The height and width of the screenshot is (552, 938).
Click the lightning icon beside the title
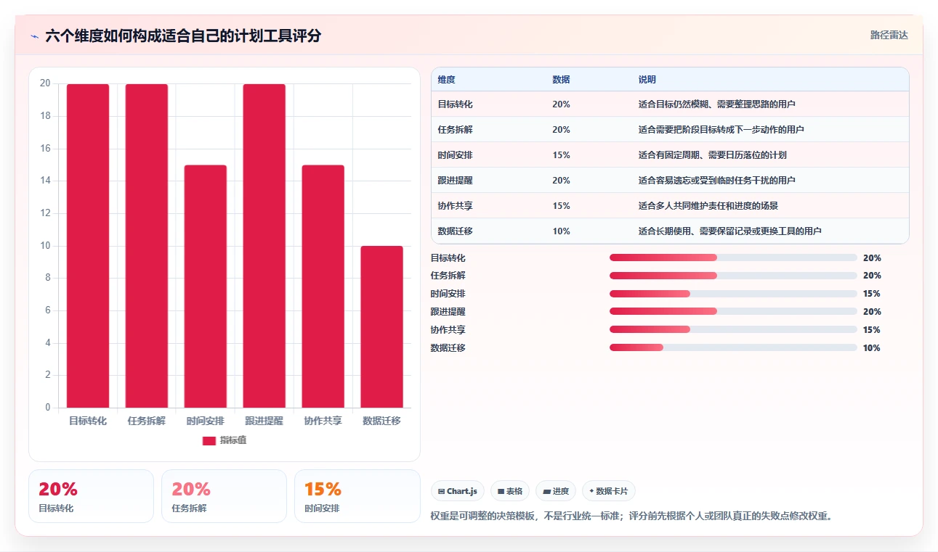click(x=34, y=36)
